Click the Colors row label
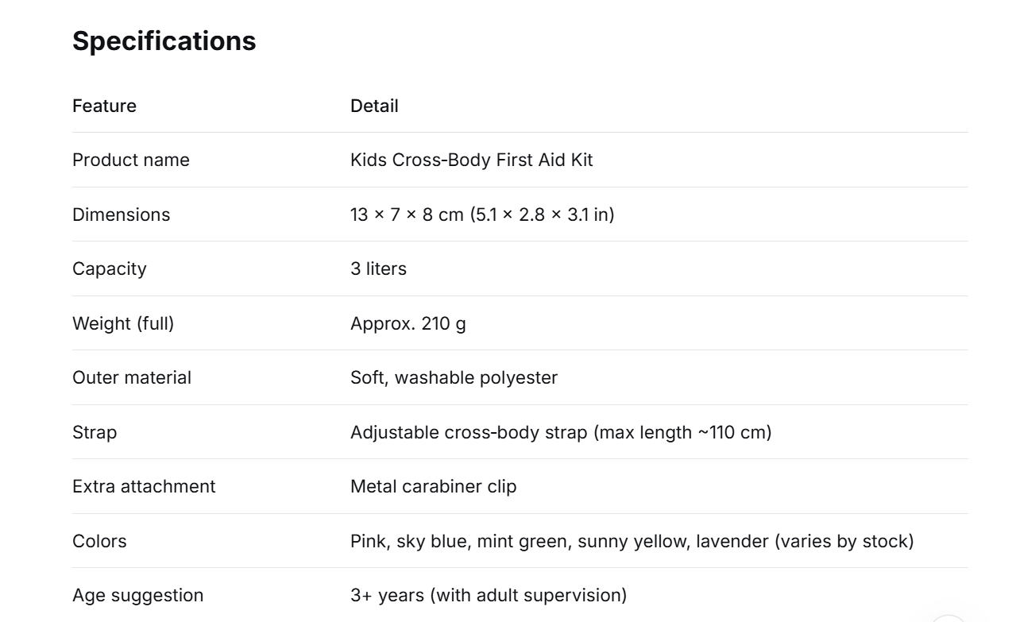Image resolution: width=1020 pixels, height=622 pixels. tap(99, 541)
